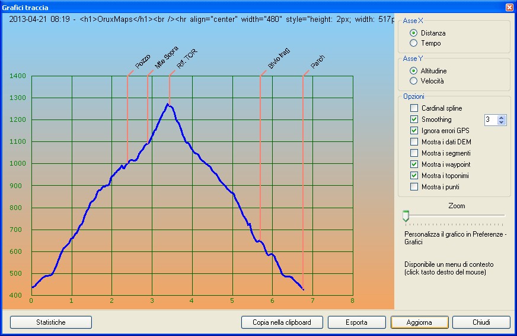Click Copia nella clipboard button
The image size is (517, 336).
point(284,322)
